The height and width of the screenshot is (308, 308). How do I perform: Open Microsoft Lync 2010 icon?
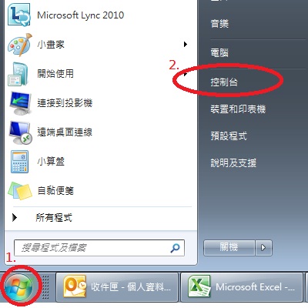(18, 15)
